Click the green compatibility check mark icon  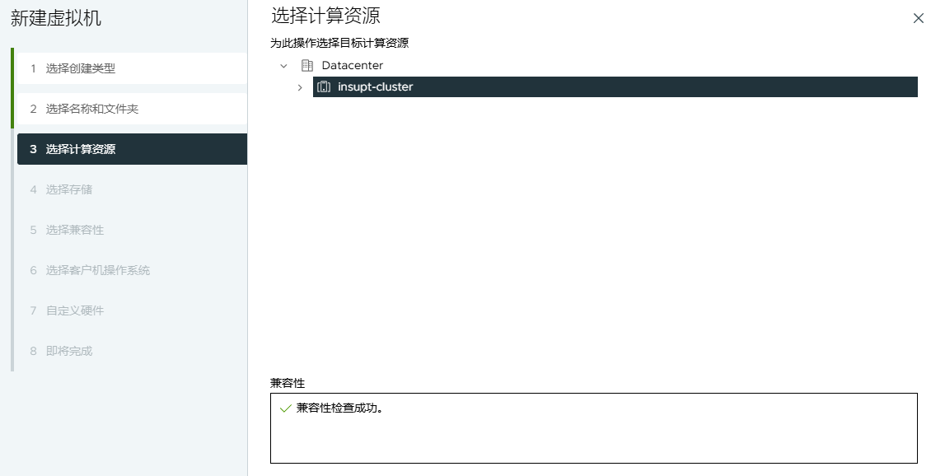[x=285, y=408]
